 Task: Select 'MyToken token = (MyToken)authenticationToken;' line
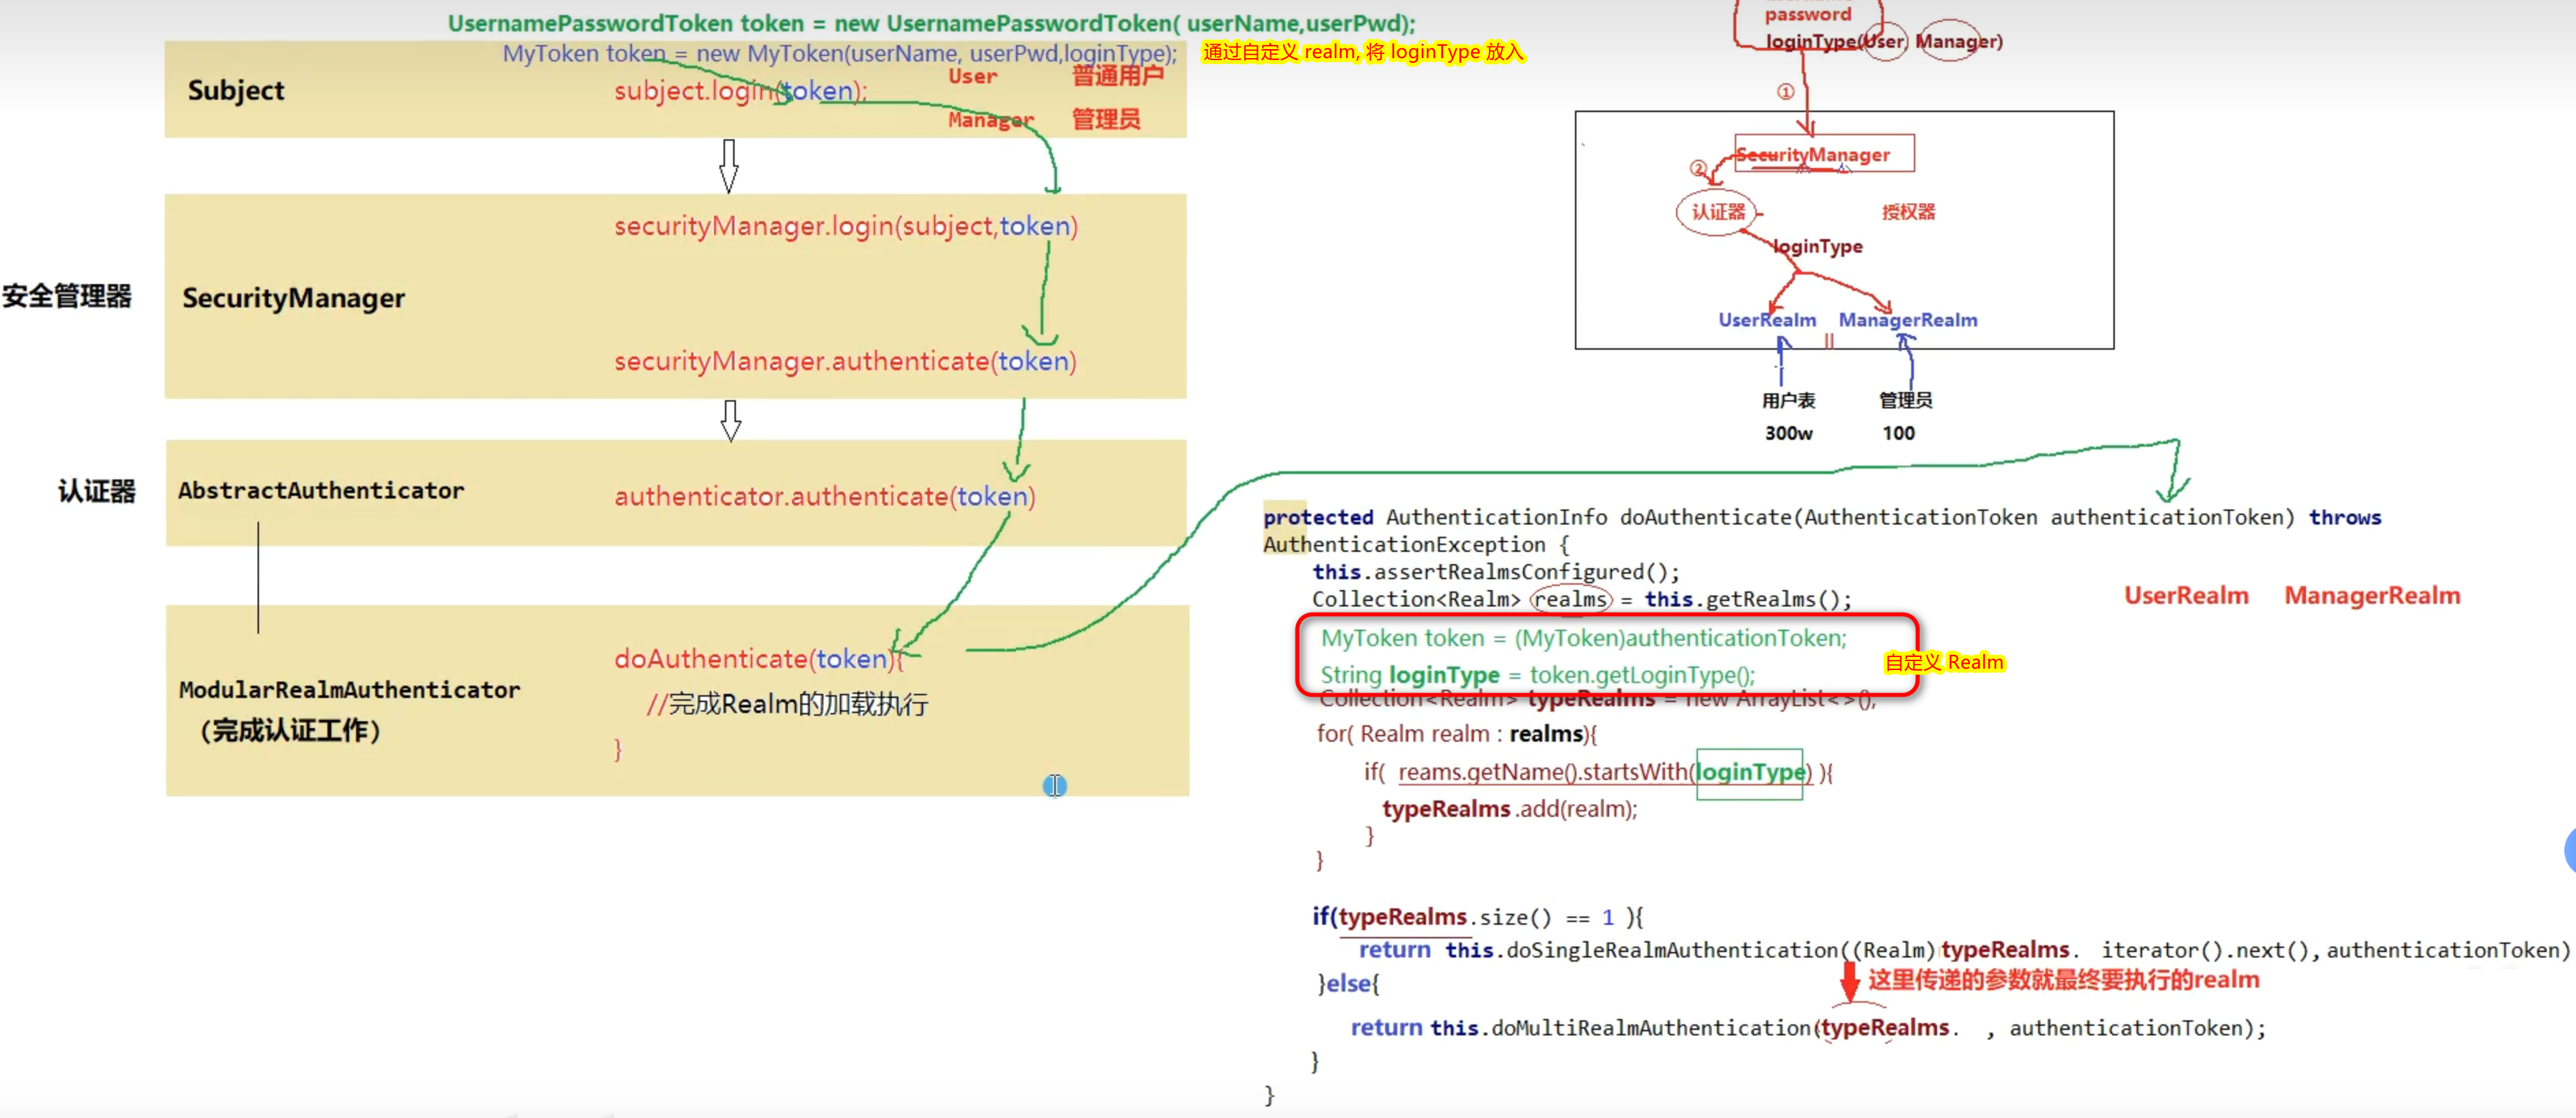[x=1584, y=639]
